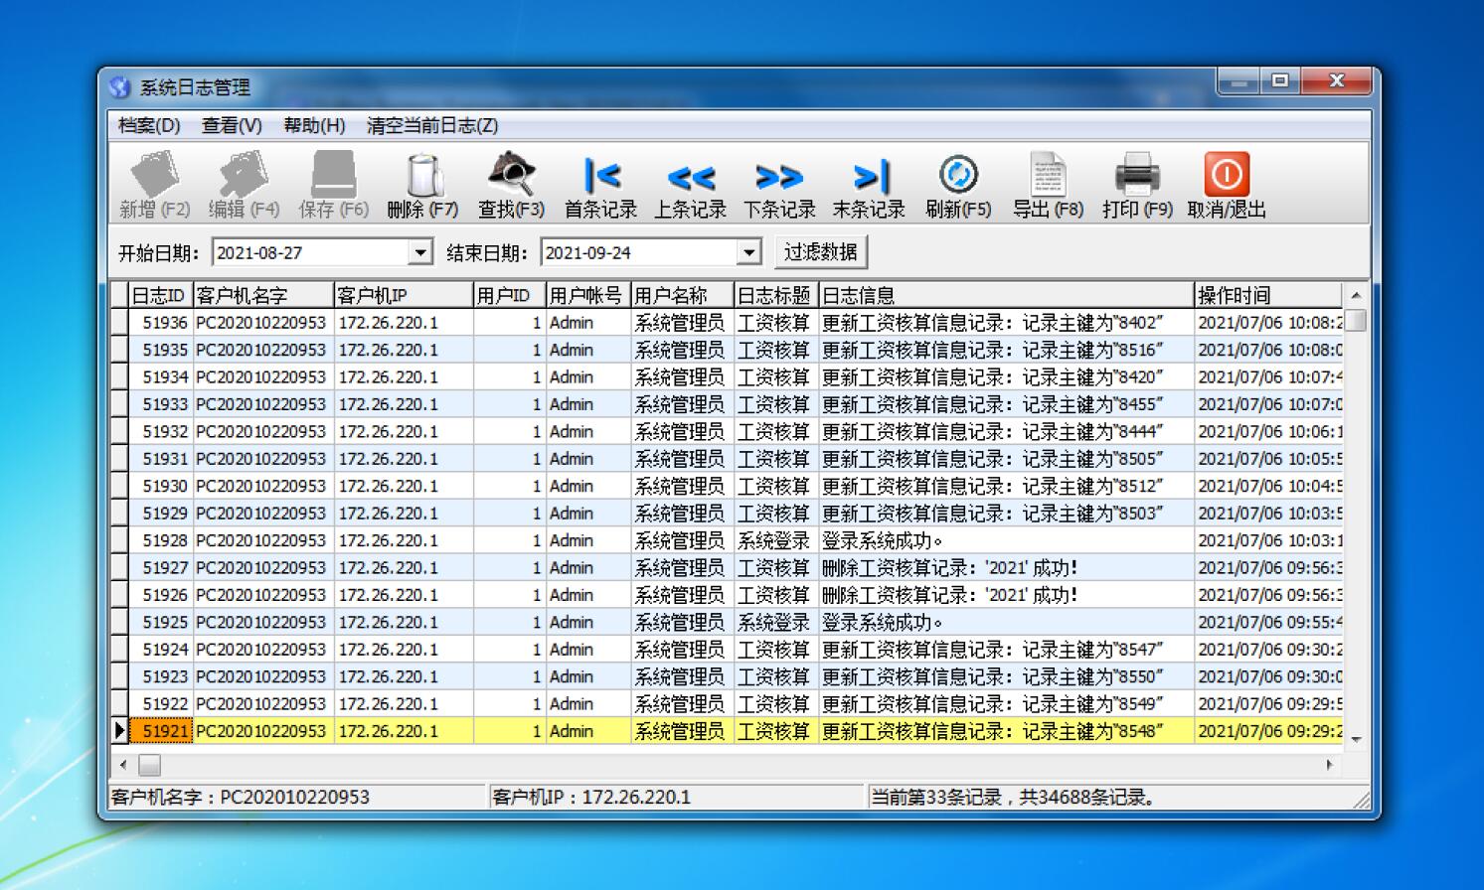Jump to 末条记录 last record
1484x890 pixels.
click(870, 177)
